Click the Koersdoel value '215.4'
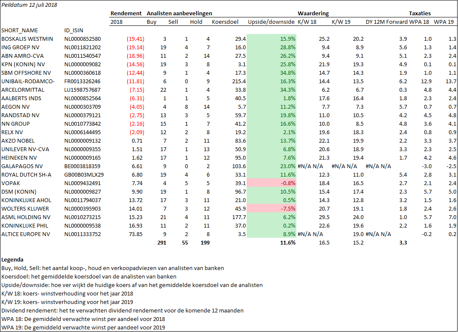The height and width of the screenshot is (332, 458). 239,82
